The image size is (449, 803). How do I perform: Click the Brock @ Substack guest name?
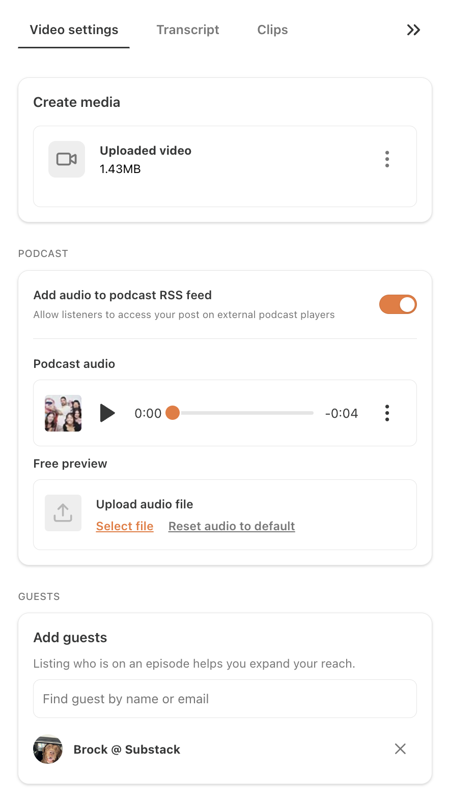(127, 750)
